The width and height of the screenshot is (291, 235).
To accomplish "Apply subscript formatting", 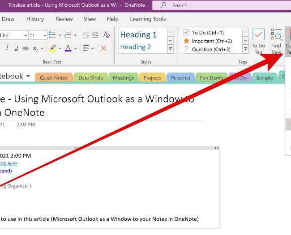I will click(35, 49).
